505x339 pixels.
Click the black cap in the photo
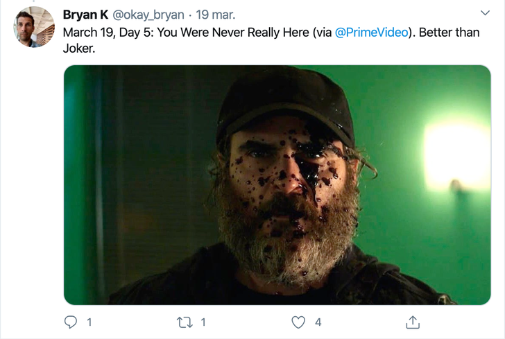pos(285,105)
